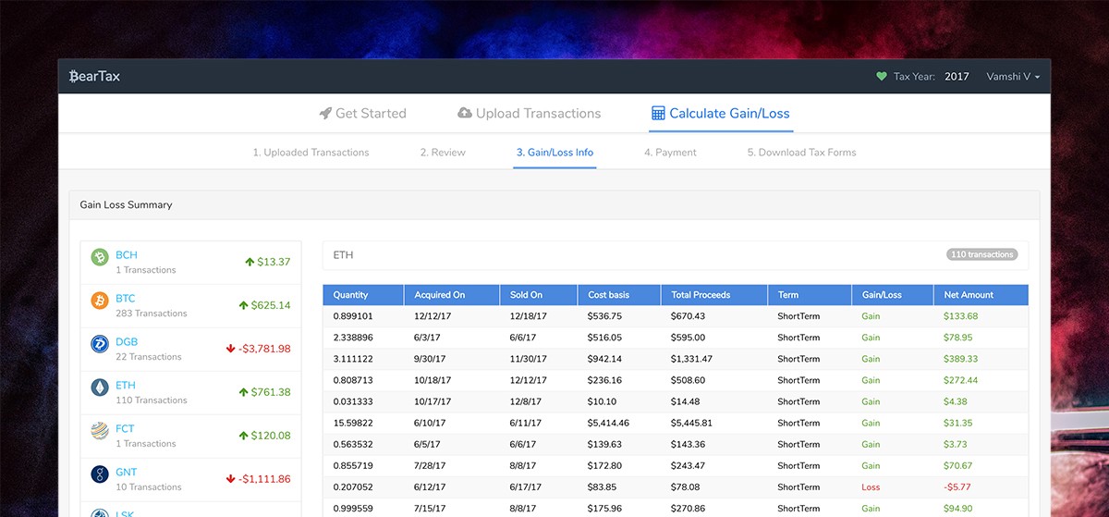Image resolution: width=1109 pixels, height=517 pixels.
Task: Click the BCH coin icon
Action: pos(100,257)
